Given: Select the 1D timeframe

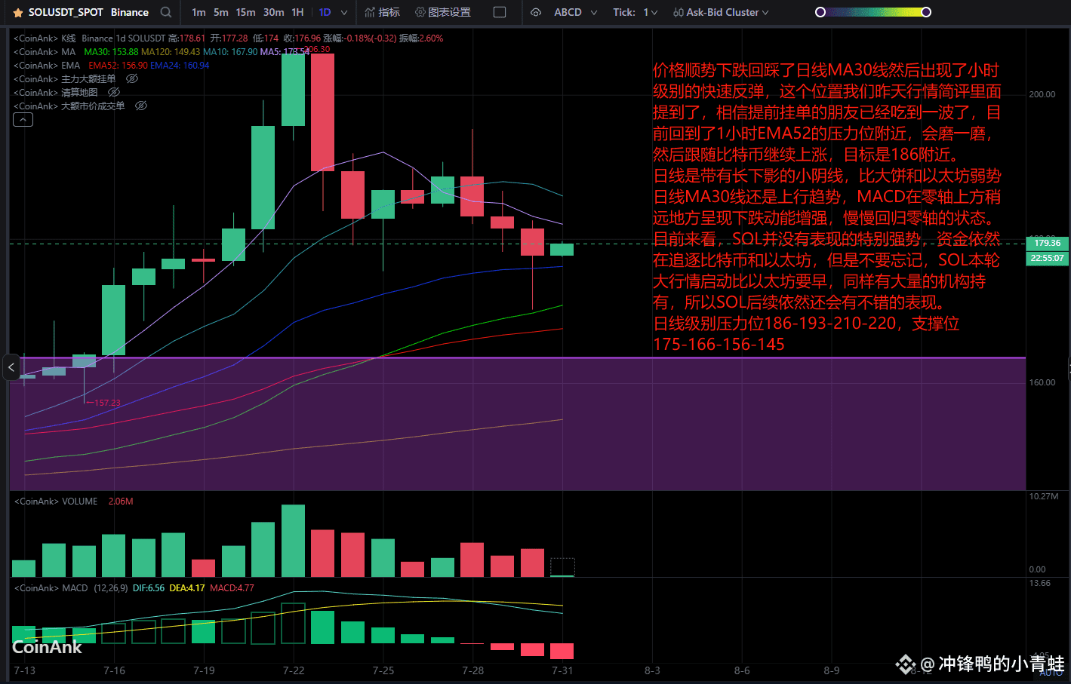Looking at the screenshot, I should [325, 12].
